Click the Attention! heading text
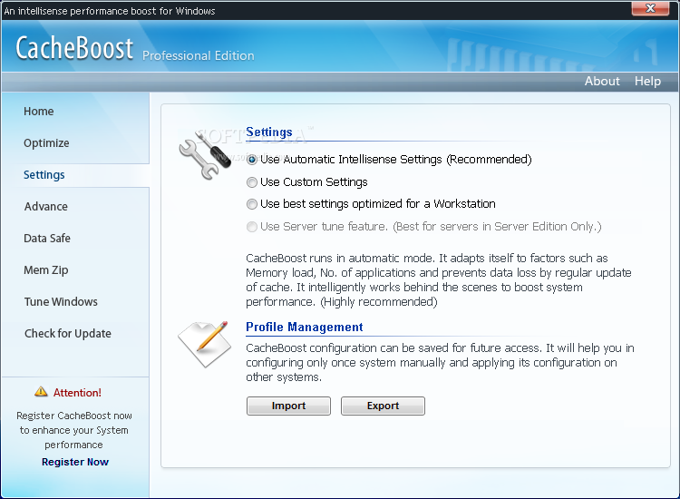Image resolution: width=680 pixels, height=499 pixels. click(77, 393)
